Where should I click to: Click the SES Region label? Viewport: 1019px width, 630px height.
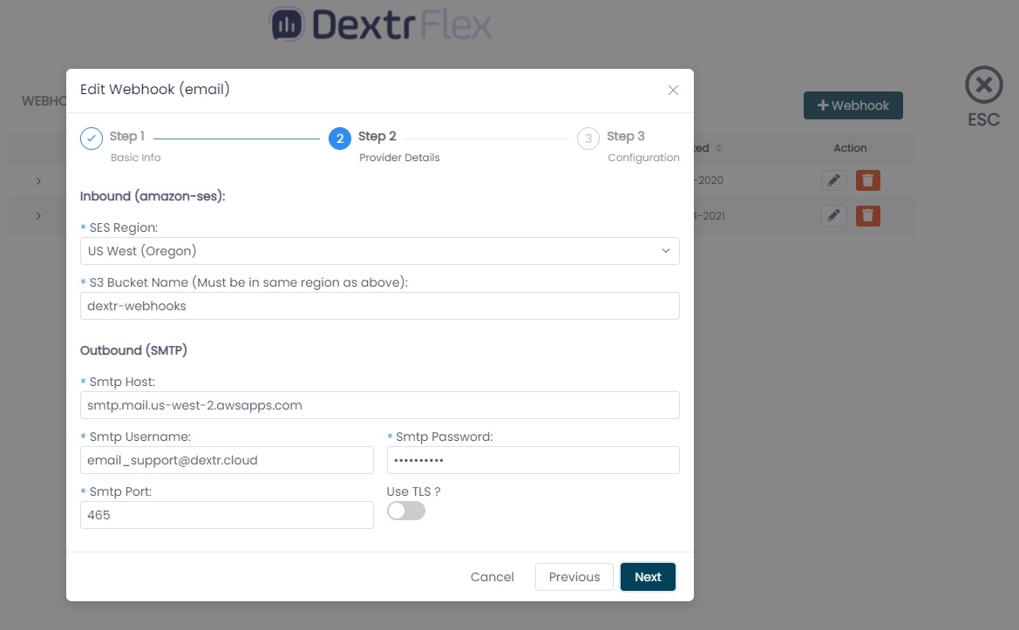(x=124, y=227)
